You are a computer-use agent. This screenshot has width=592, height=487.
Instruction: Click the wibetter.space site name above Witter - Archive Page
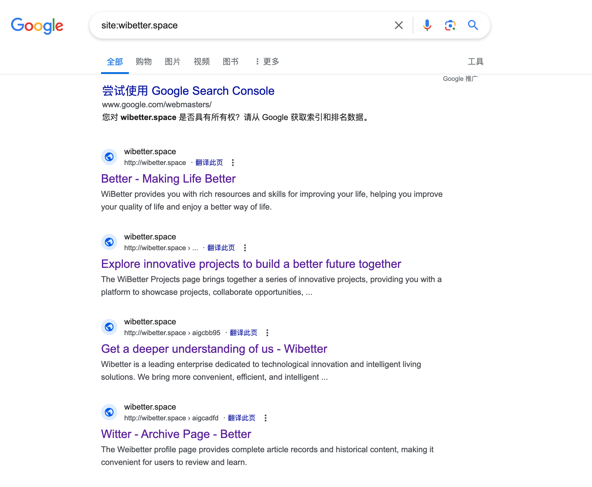coord(150,407)
